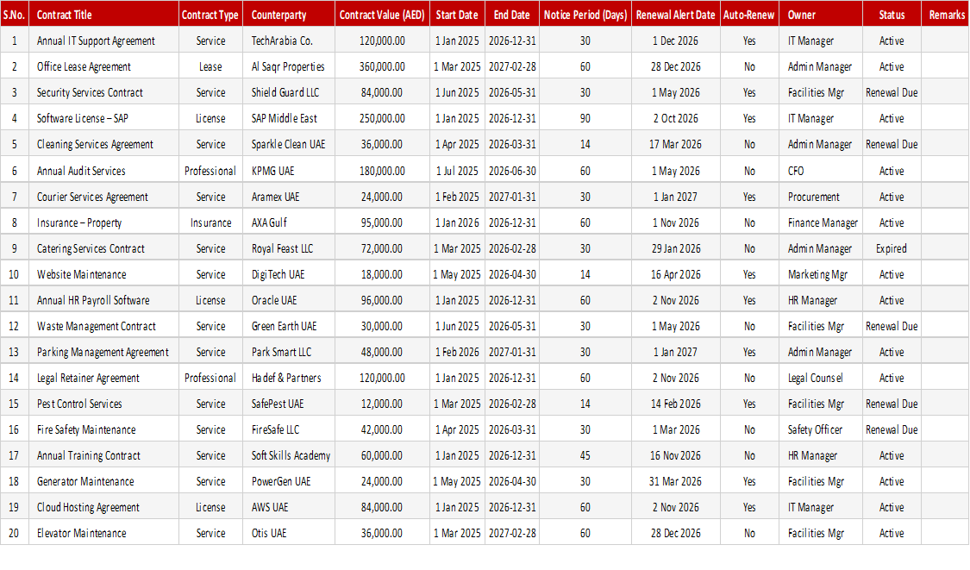Select the Remarks column header
The image size is (970, 570).
point(946,15)
